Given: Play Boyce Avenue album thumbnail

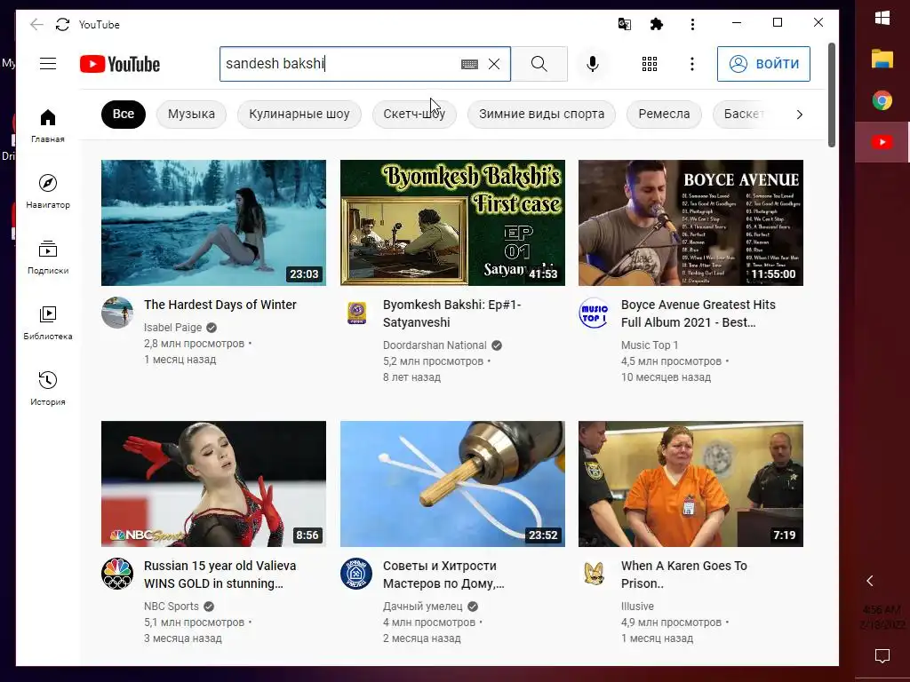Looking at the screenshot, I should (690, 223).
